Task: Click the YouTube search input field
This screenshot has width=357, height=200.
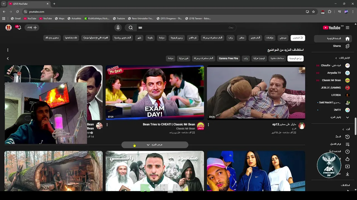Action: 186,27
